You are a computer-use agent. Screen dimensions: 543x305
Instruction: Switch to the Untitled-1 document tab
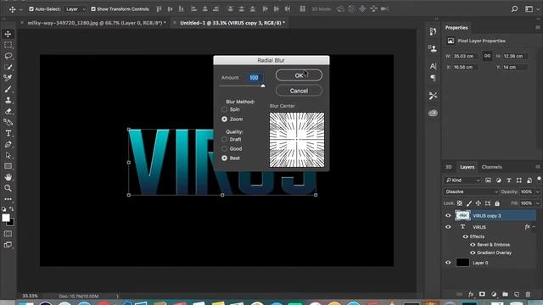click(x=232, y=23)
